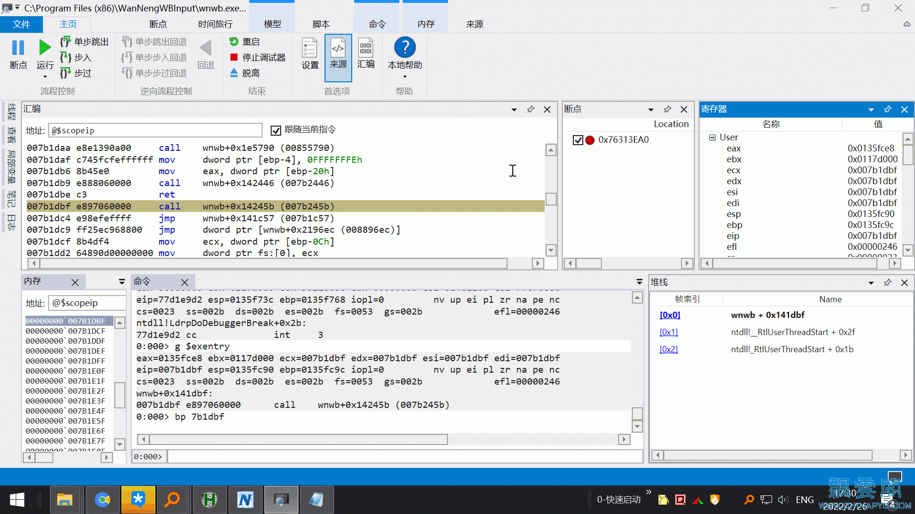Collapse the ribbon with the chevron

(906, 24)
